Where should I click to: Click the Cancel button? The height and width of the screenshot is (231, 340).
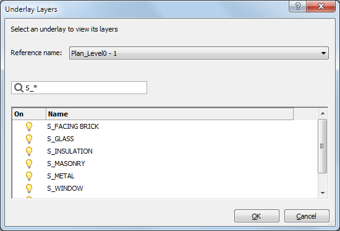(x=307, y=216)
